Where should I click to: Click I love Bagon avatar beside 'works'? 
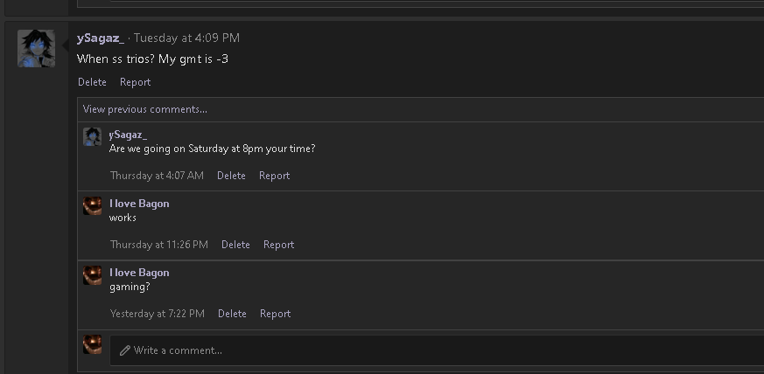[92, 205]
